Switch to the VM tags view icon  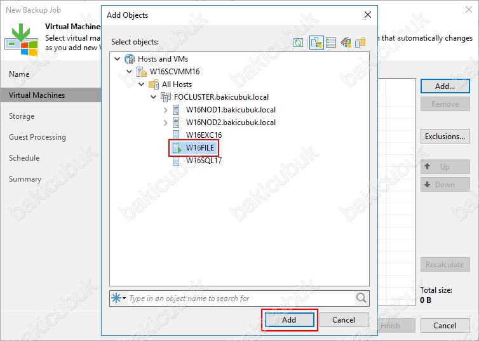(x=346, y=43)
